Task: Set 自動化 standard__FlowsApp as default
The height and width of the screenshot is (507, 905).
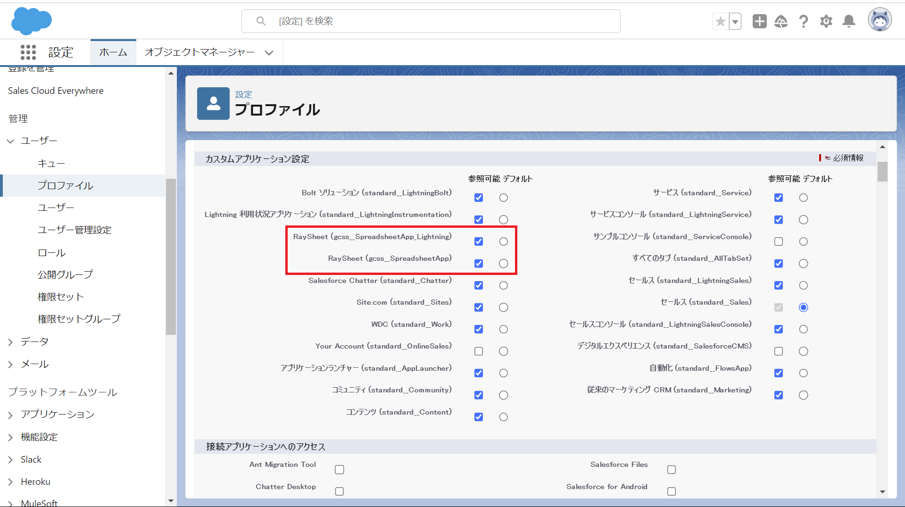Action: tap(804, 373)
